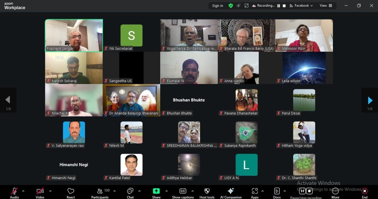Open the Participants list
Viewport: 378px width, 199px height.
tap(100, 191)
